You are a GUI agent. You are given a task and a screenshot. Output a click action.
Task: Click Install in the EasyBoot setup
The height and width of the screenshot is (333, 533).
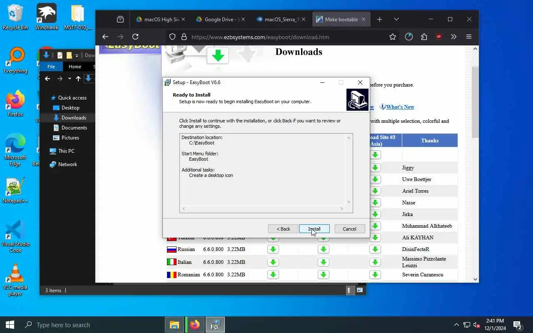click(x=314, y=229)
